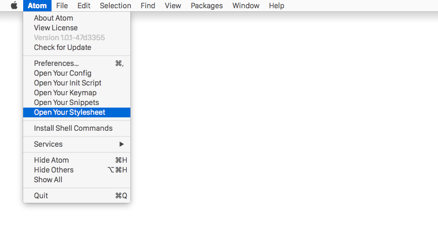
Task: Close the open Atom menu title
Action: 37,6
